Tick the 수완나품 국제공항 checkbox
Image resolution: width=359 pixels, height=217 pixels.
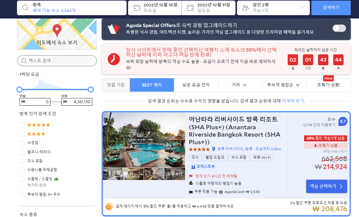coord(22,170)
